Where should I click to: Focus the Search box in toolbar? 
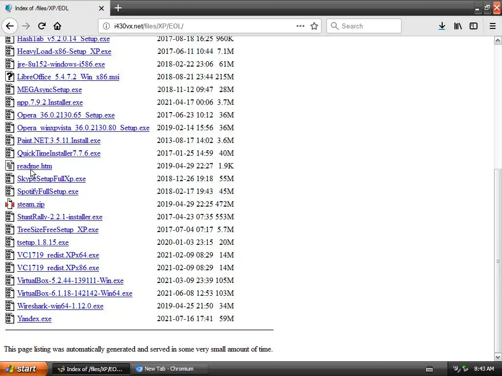(x=364, y=26)
